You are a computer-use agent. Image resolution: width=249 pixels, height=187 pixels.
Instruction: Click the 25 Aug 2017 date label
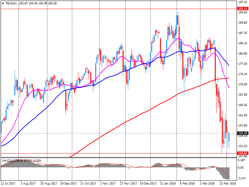click(49, 183)
